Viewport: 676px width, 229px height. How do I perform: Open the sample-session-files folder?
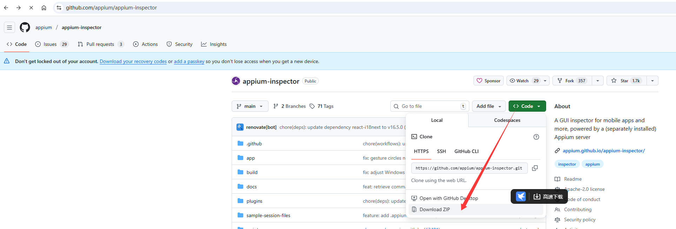click(269, 215)
